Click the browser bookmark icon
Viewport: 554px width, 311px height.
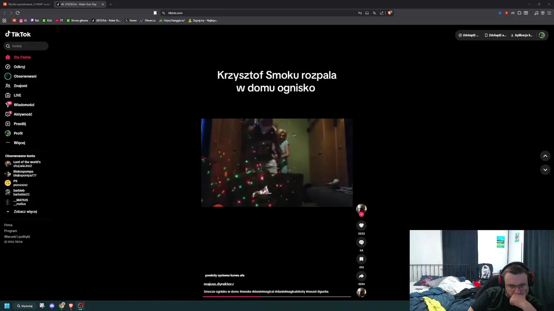tap(155, 13)
